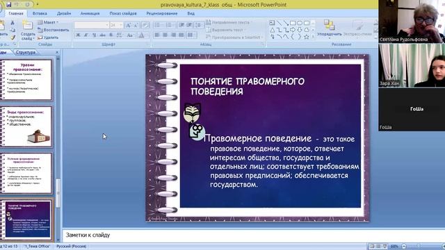Open the Рецензирование ribbon tab
445x250 pixels.
(162, 13)
